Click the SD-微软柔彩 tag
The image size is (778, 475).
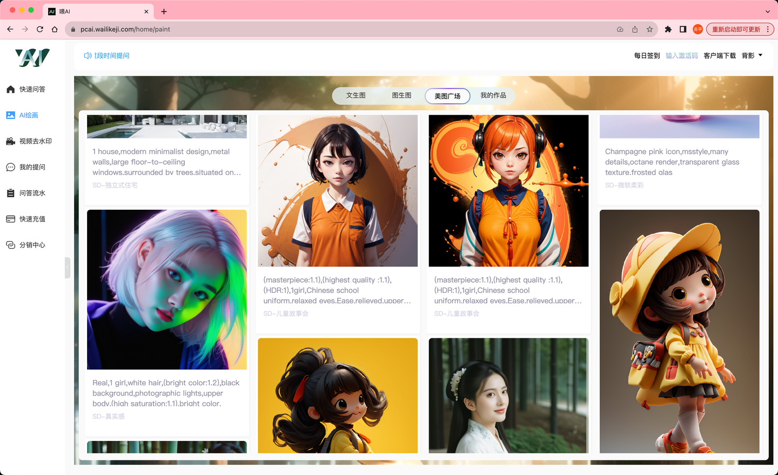click(x=625, y=185)
